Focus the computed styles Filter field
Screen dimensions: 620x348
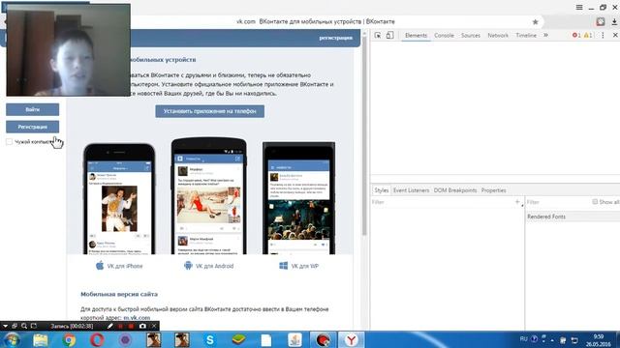point(558,202)
